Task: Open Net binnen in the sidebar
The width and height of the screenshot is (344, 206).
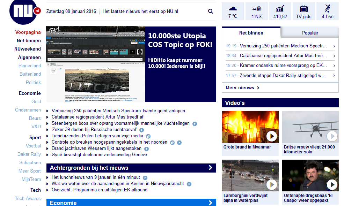Action: 29,40
